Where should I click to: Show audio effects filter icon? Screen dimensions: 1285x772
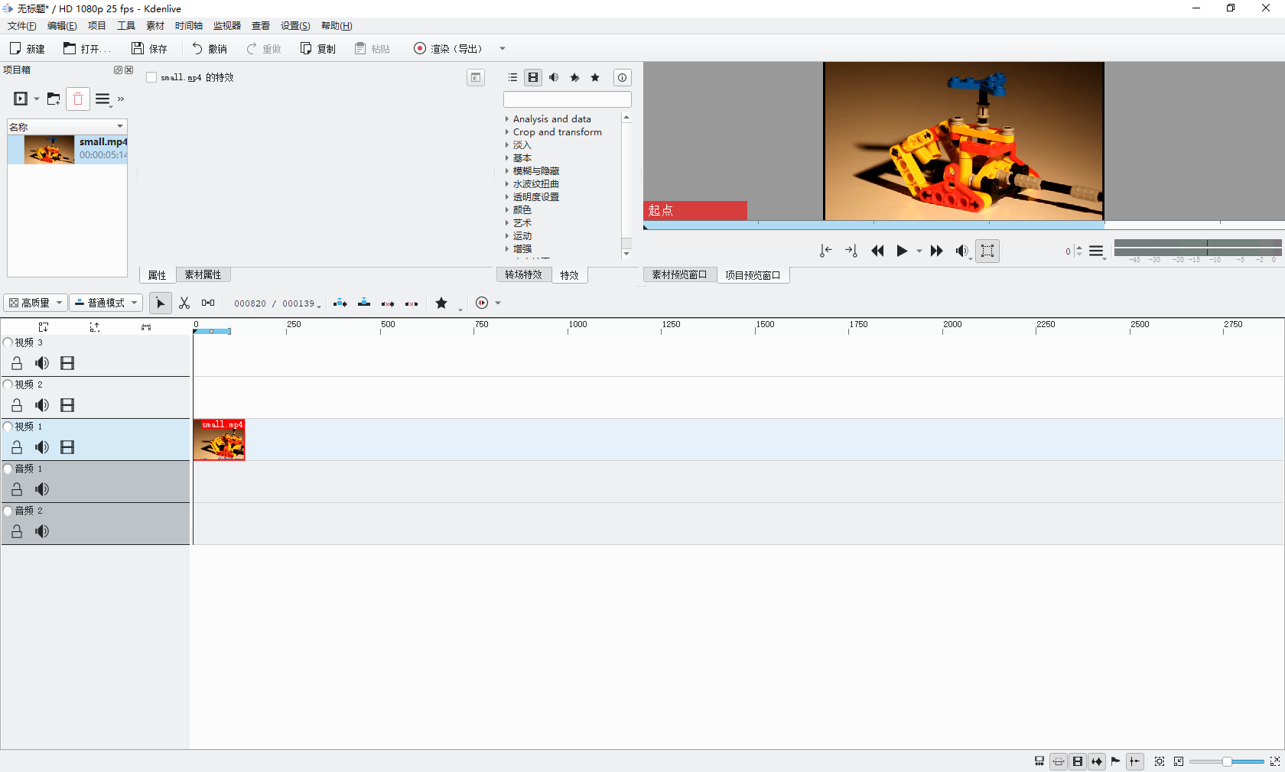pos(554,77)
